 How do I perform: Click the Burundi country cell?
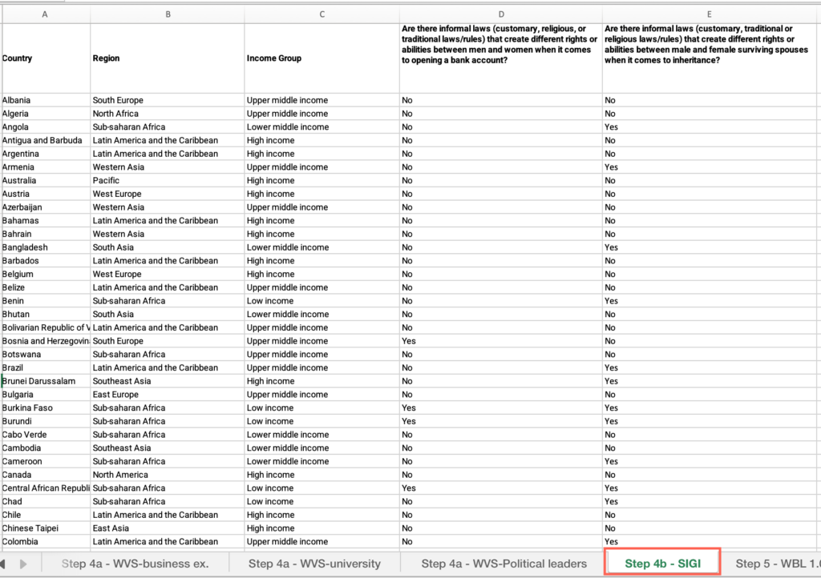(x=46, y=421)
